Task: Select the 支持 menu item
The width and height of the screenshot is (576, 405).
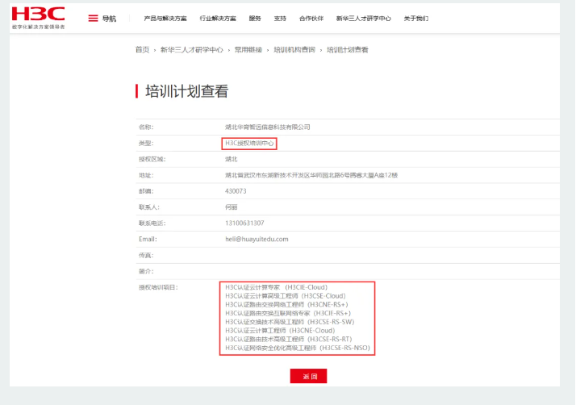Action: (x=280, y=19)
